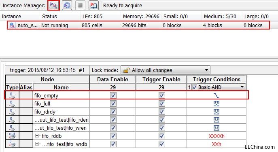
Task: Toggle the trigger condition 1 enable checkbox
Action: 194,87
